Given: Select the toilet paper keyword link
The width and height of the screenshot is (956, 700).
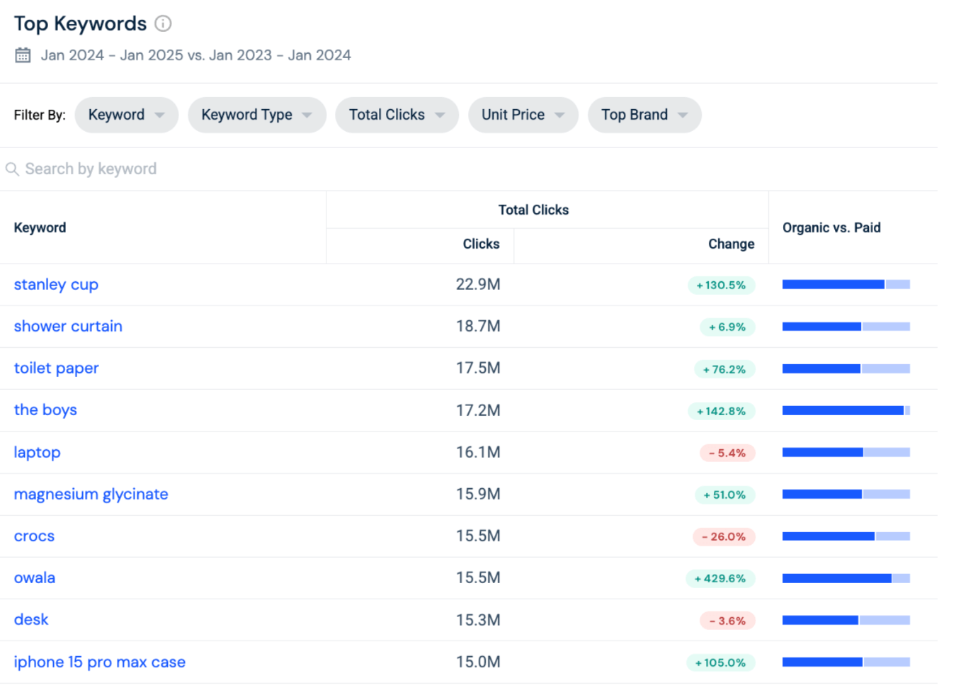Looking at the screenshot, I should tap(56, 368).
